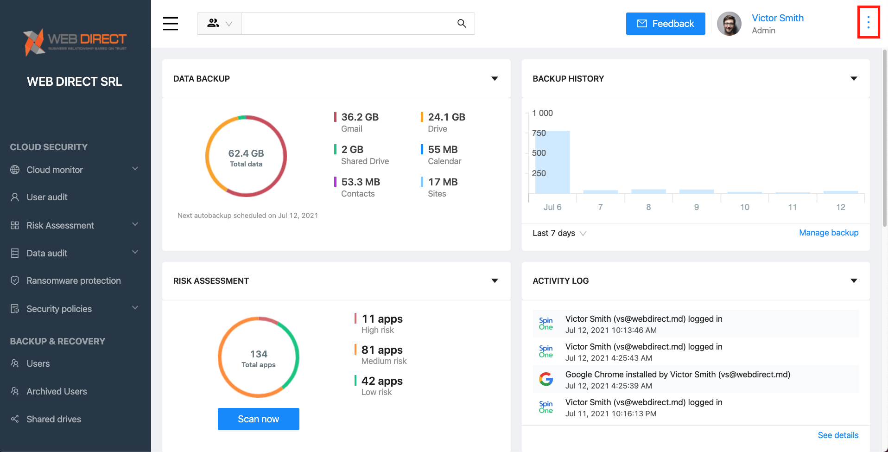This screenshot has width=888, height=452.
Task: Click the Web Direct logo
Action: coord(75,42)
